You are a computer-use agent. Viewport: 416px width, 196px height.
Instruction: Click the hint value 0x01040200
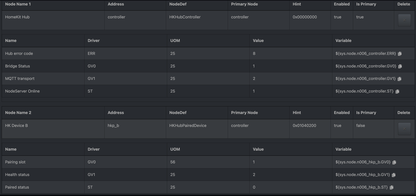pos(305,125)
